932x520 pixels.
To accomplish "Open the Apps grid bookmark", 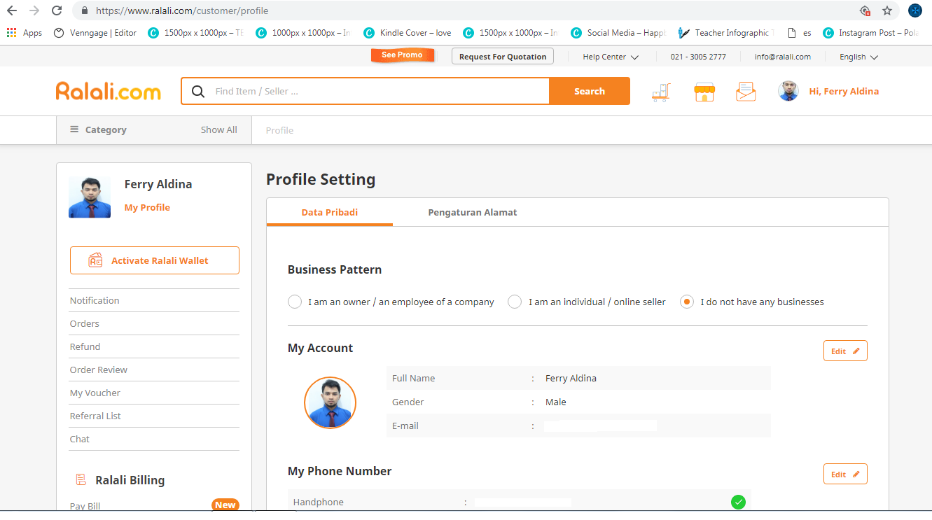I will 25,33.
